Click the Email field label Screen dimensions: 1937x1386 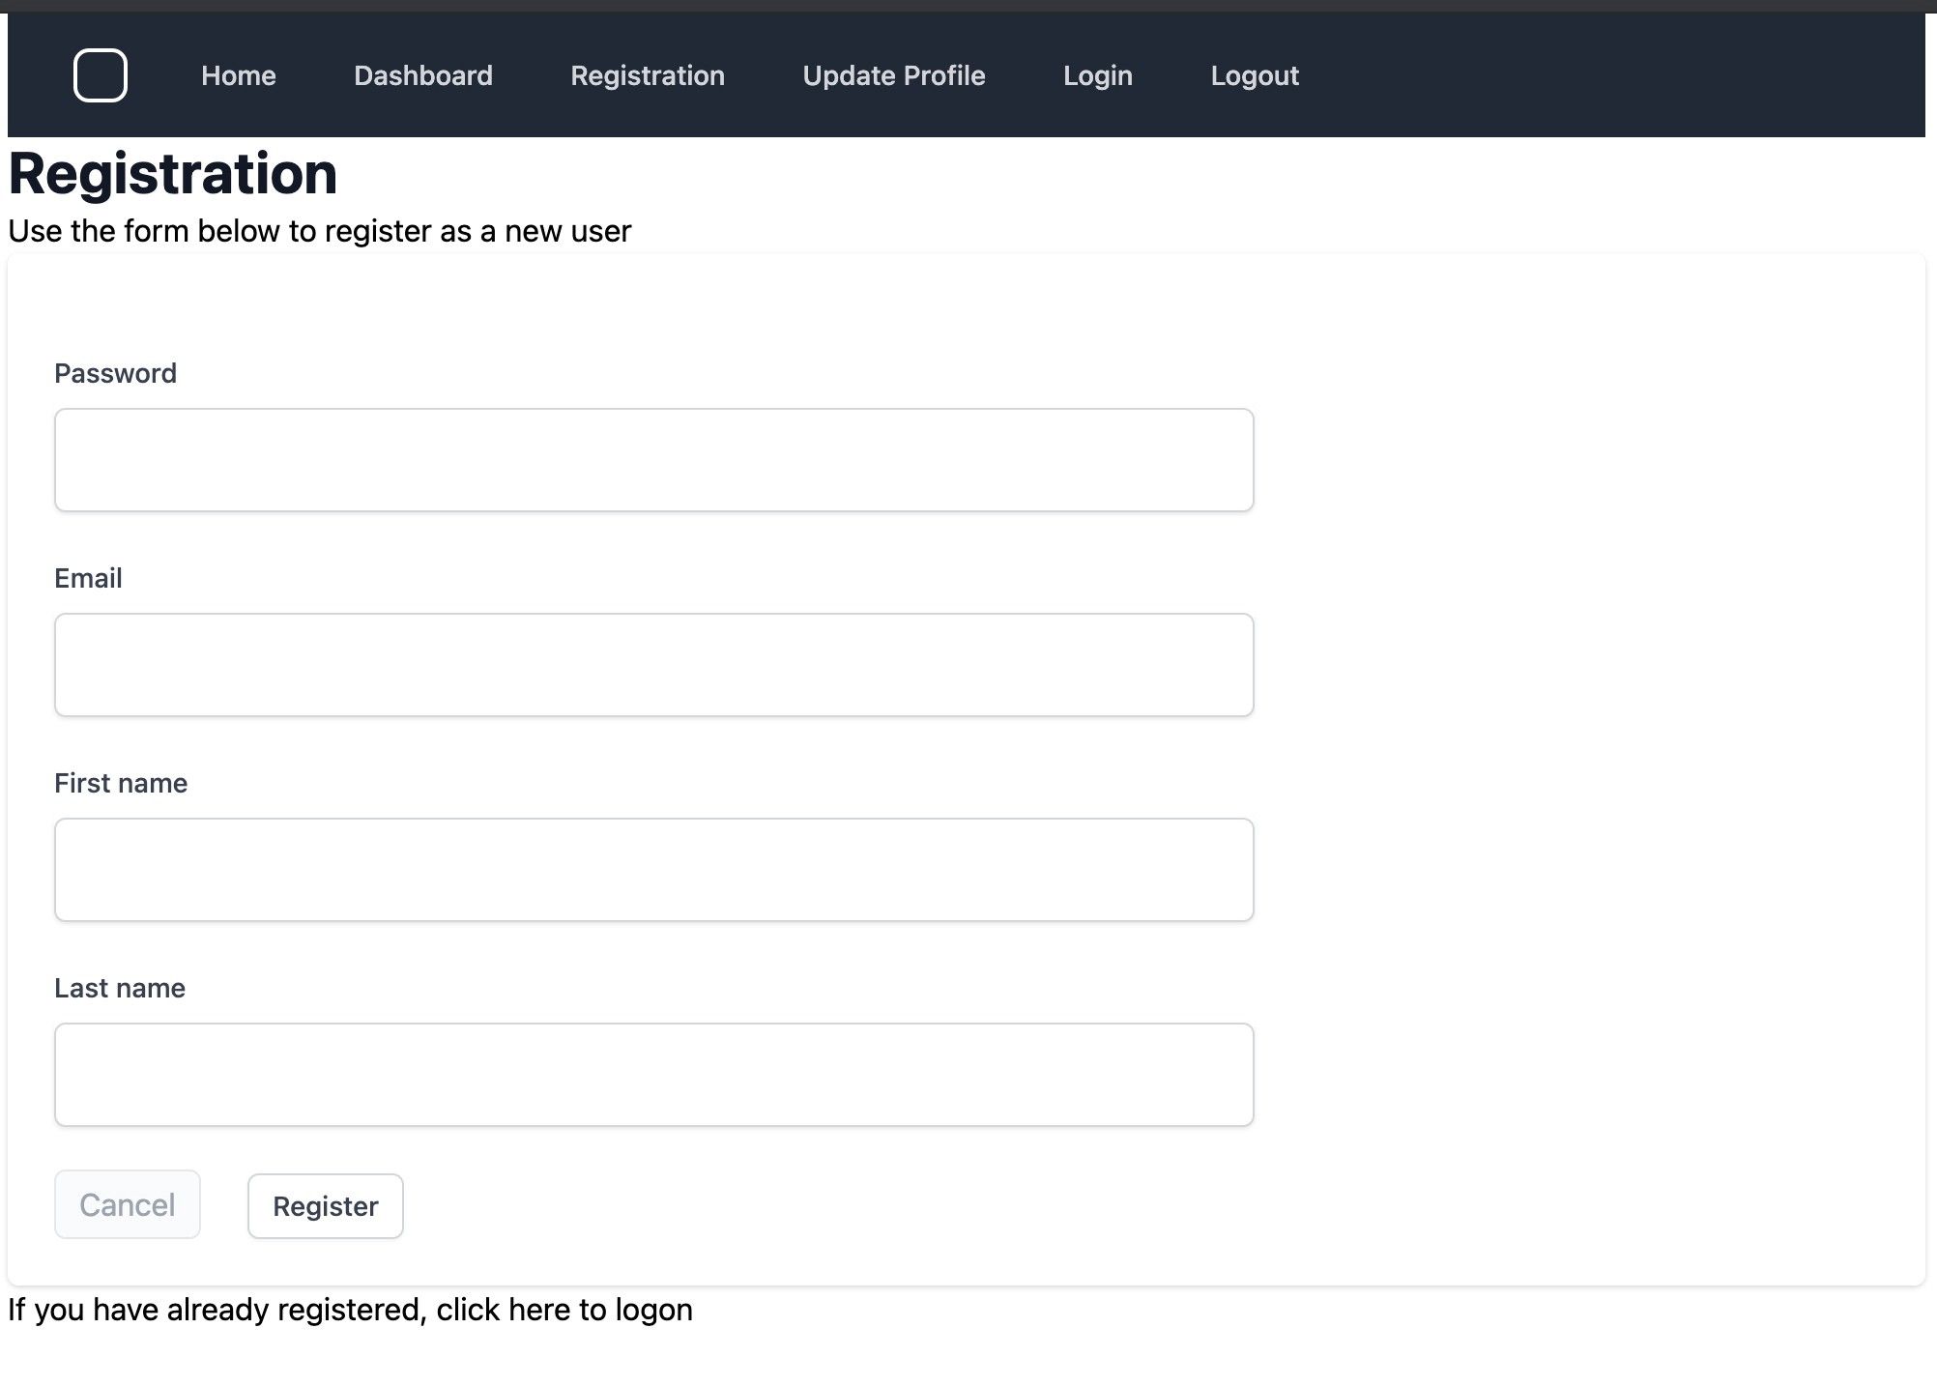[88, 578]
